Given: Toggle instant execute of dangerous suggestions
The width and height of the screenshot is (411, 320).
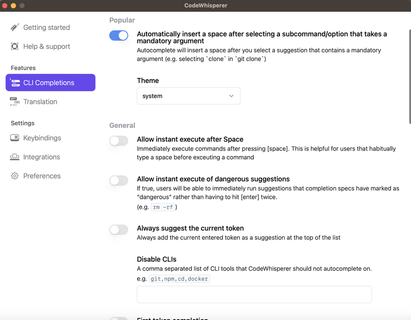Looking at the screenshot, I should (119, 180).
